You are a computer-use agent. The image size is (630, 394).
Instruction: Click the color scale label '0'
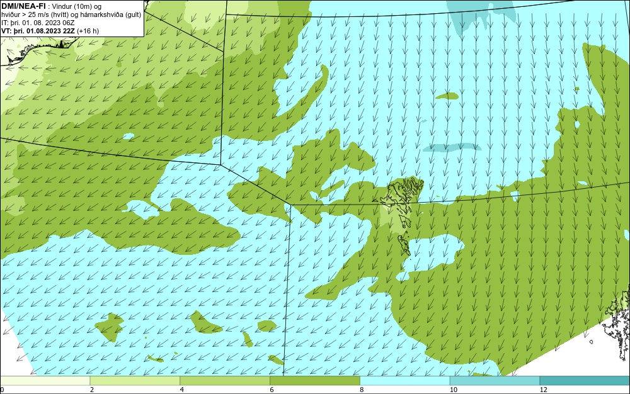pos(2,390)
